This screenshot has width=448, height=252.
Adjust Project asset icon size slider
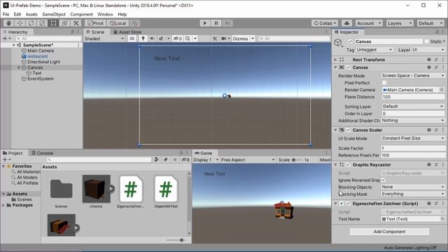click(x=176, y=240)
